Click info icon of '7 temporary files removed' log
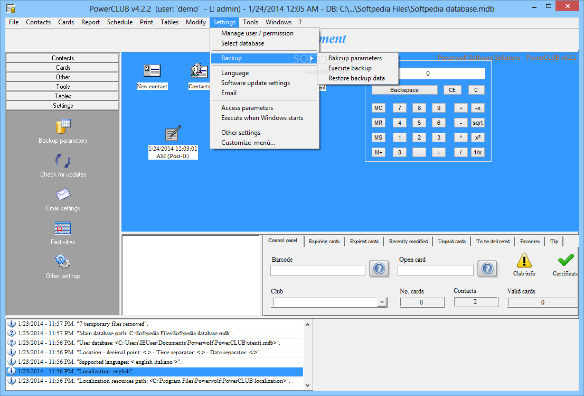 click(x=12, y=324)
